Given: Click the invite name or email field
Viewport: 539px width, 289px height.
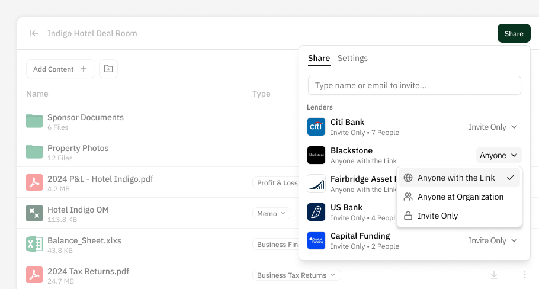Looking at the screenshot, I should coord(414,85).
